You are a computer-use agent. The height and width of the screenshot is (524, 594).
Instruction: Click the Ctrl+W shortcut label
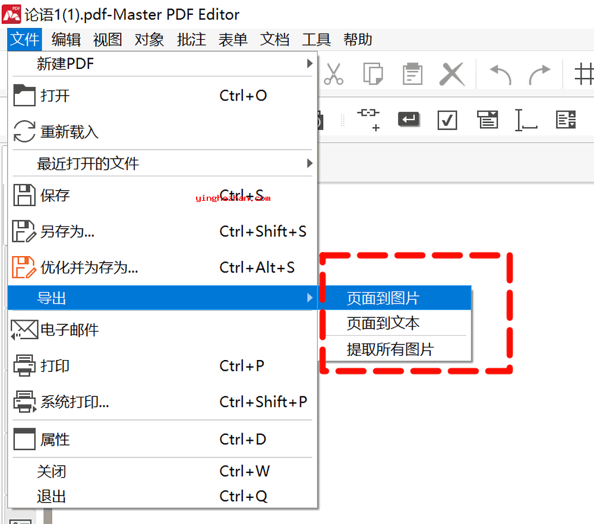coord(245,471)
